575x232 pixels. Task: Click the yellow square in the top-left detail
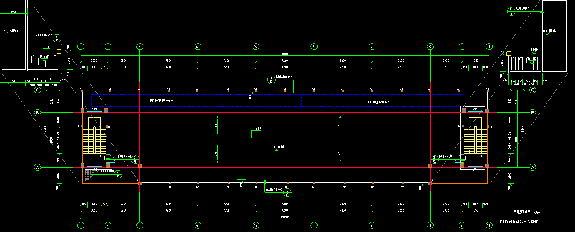click(59, 52)
